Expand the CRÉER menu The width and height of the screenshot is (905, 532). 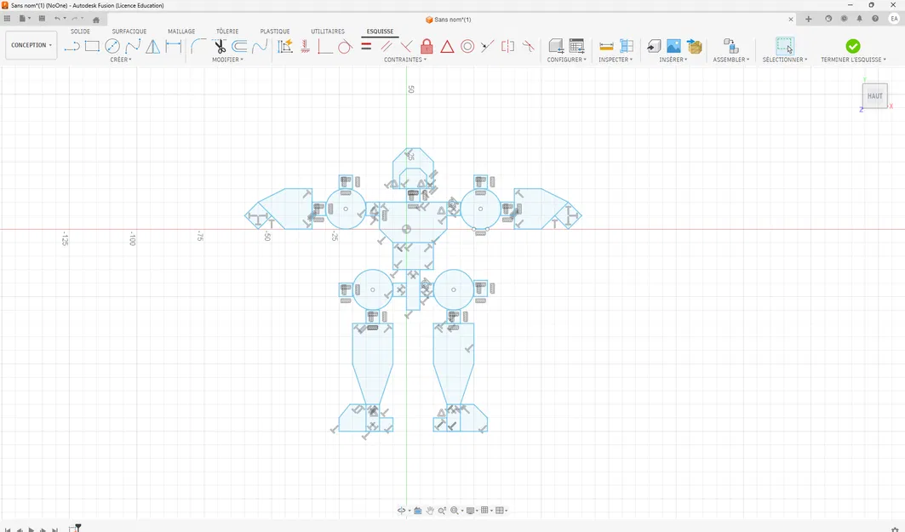point(121,60)
